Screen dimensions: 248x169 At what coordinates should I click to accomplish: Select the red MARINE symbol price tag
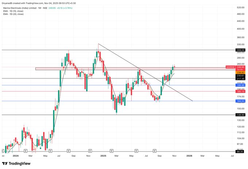230,67
